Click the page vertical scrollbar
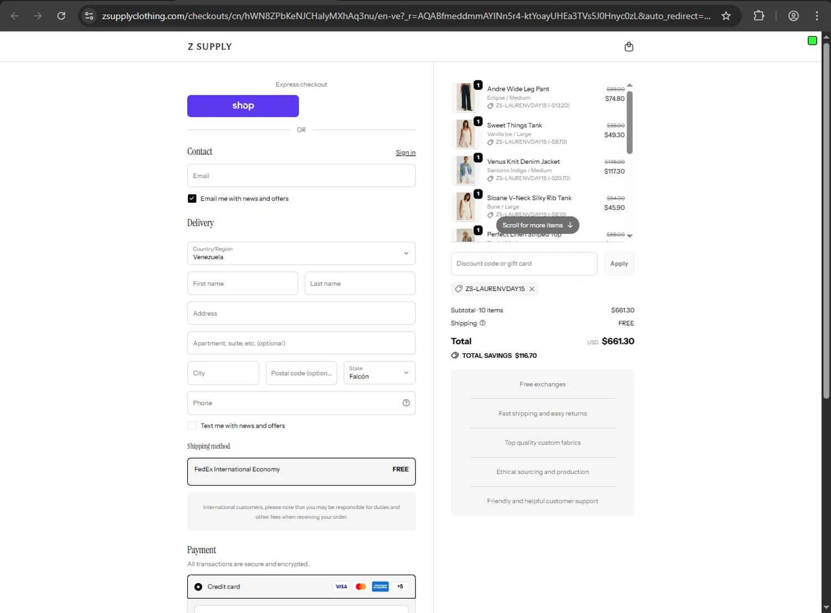831x613 pixels. (826, 220)
